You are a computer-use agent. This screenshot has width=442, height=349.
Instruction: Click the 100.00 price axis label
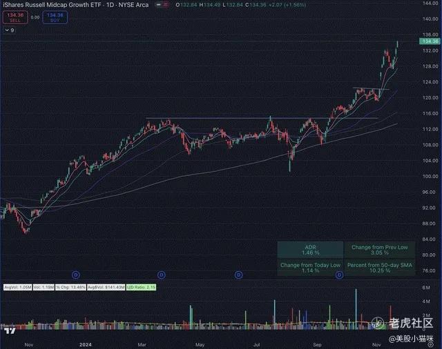pos(430,176)
